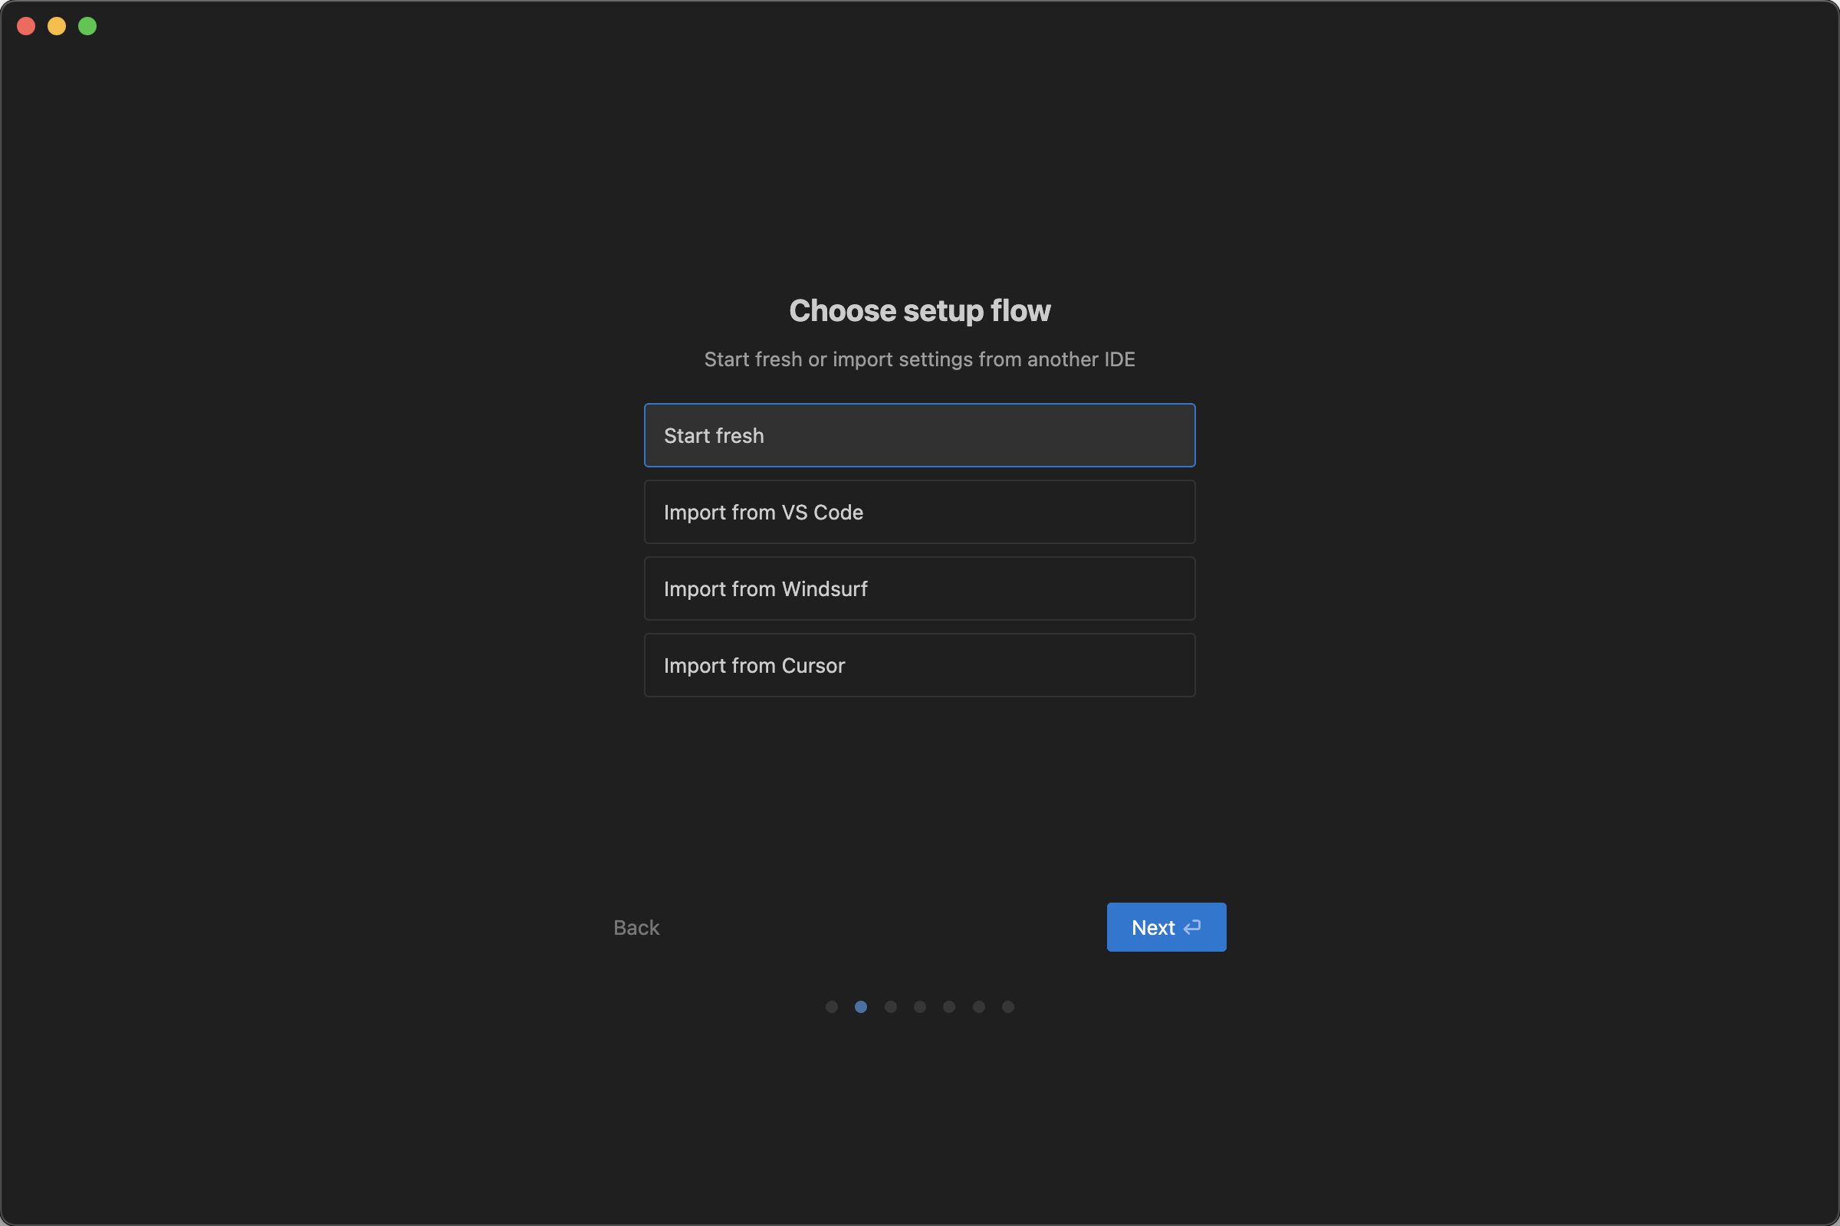Jump to the third step dot
This screenshot has height=1226, width=1840.
[890, 1007]
